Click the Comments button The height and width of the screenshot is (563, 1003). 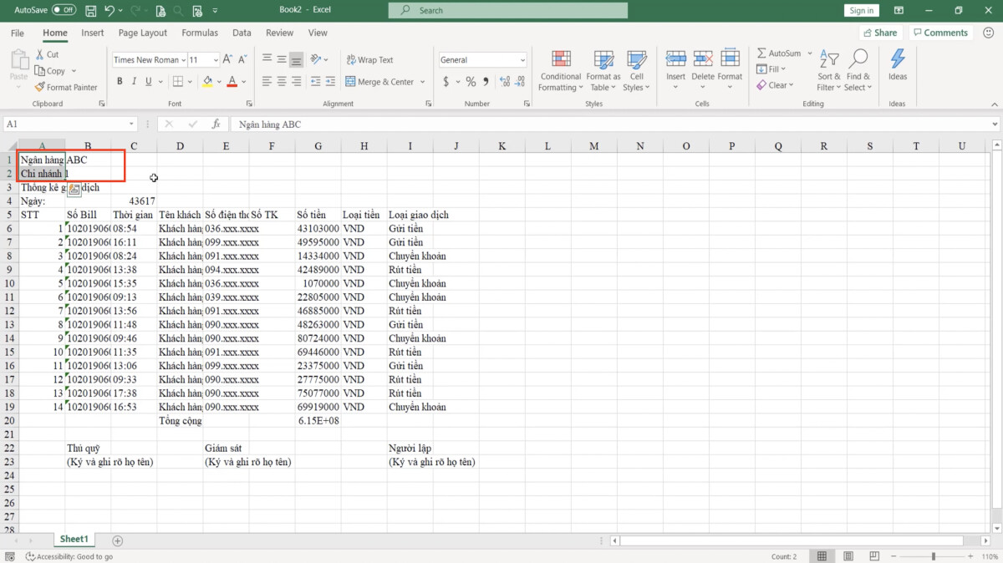[939, 33]
